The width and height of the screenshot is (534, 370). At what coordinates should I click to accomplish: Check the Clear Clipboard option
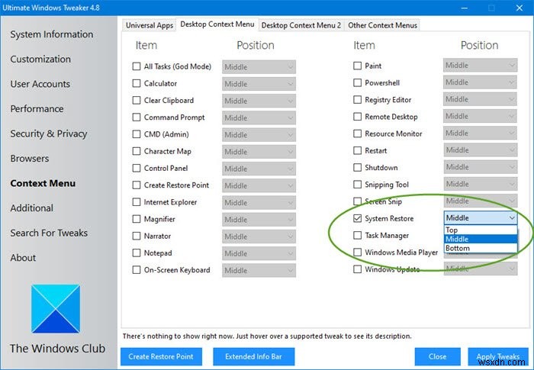click(137, 100)
